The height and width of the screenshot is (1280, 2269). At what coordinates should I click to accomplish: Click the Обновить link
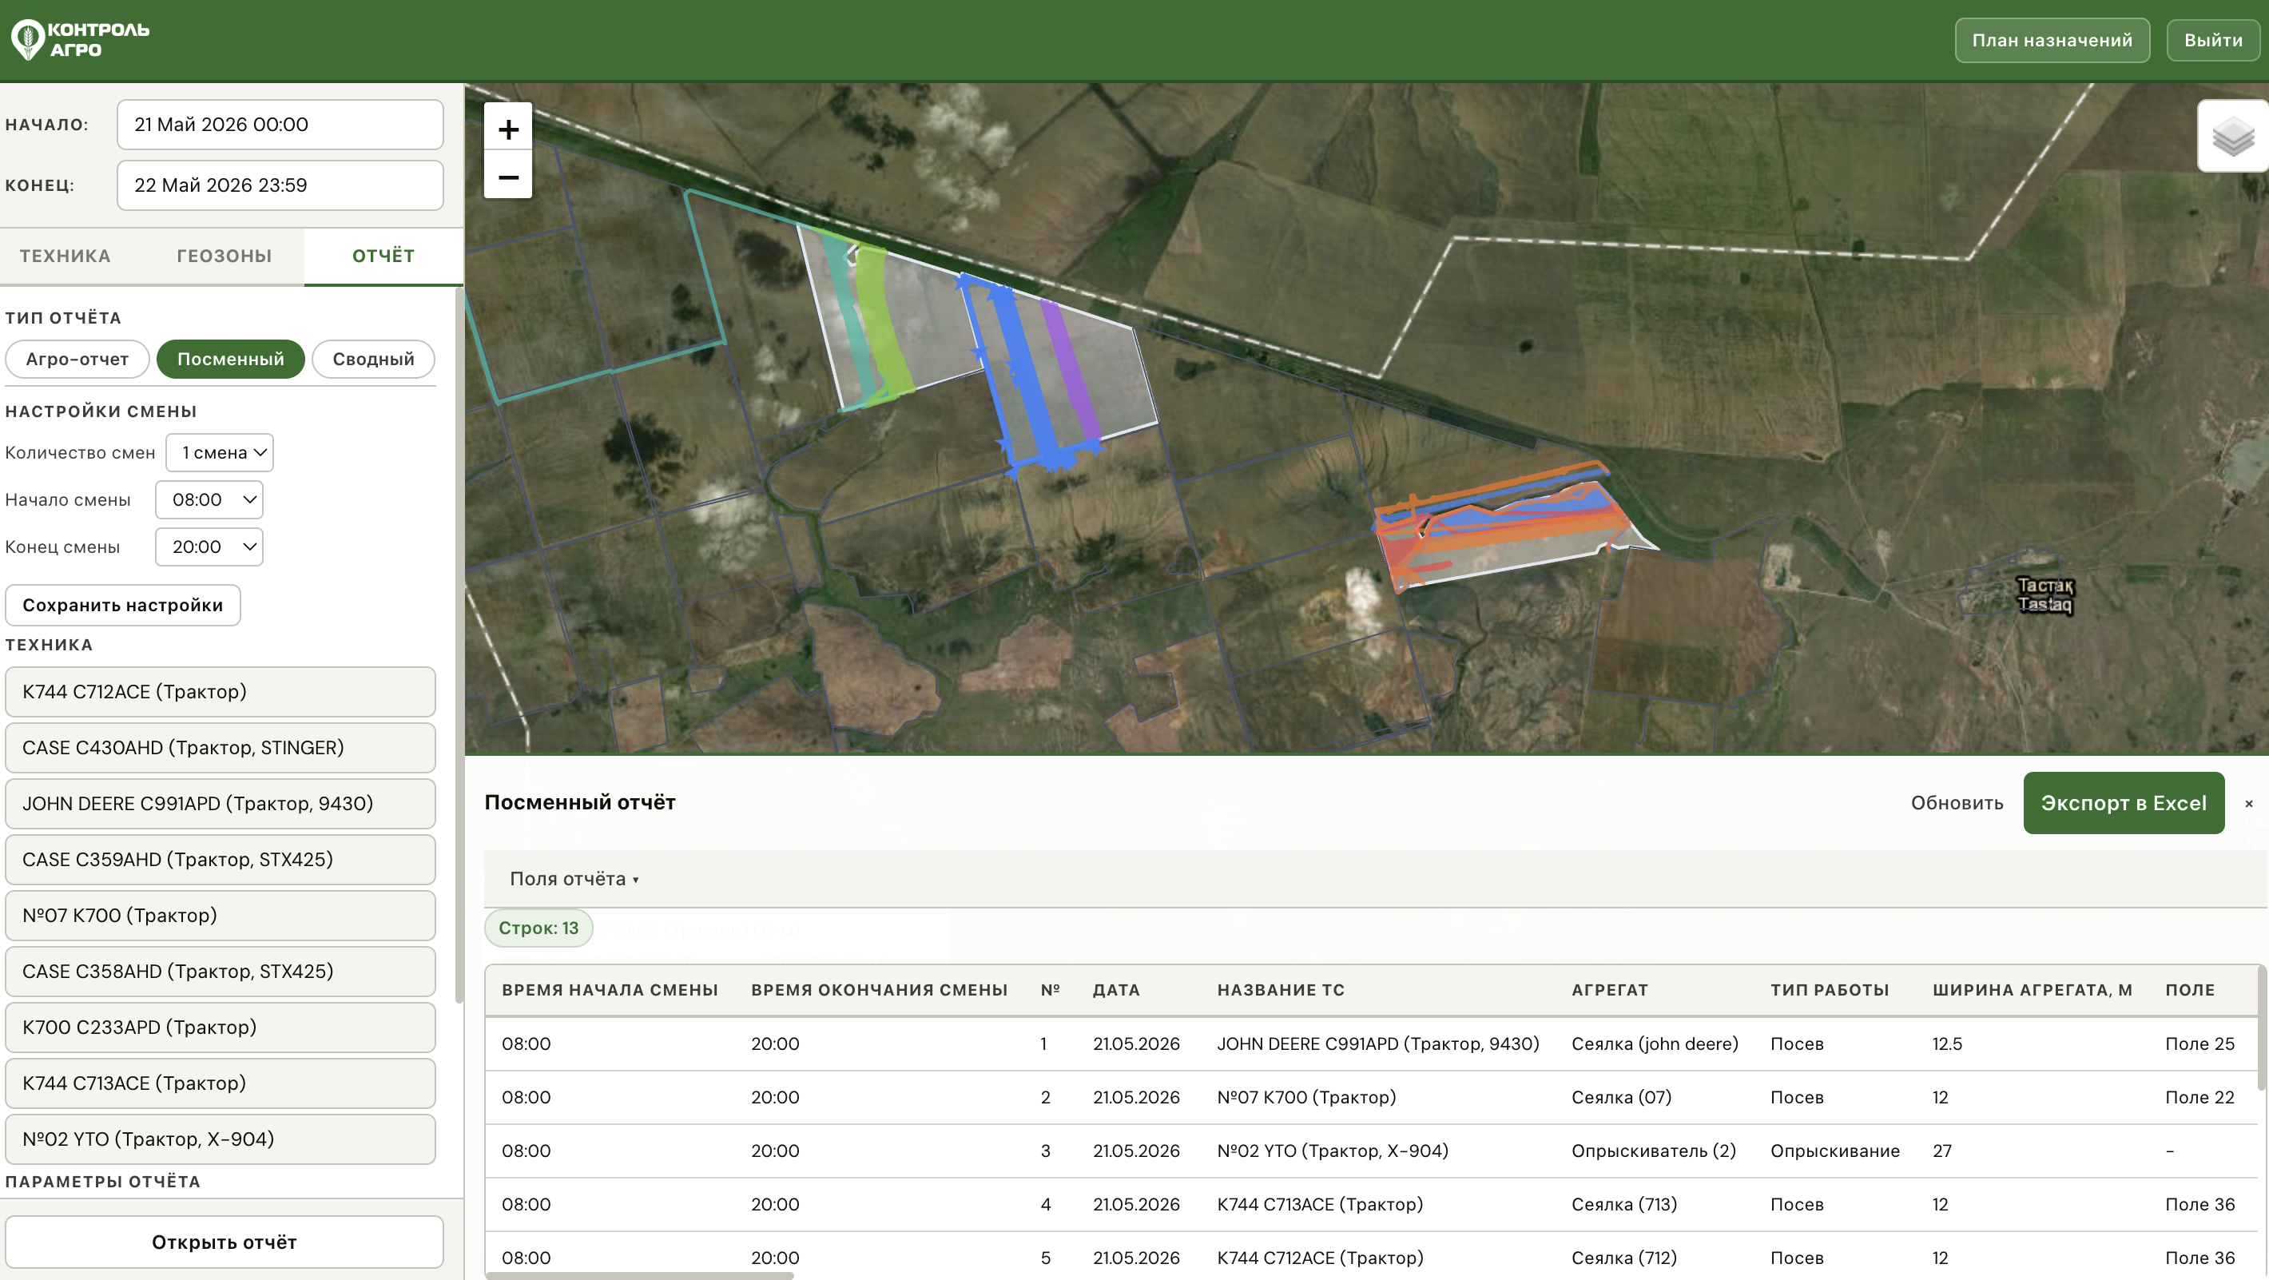(x=1957, y=804)
